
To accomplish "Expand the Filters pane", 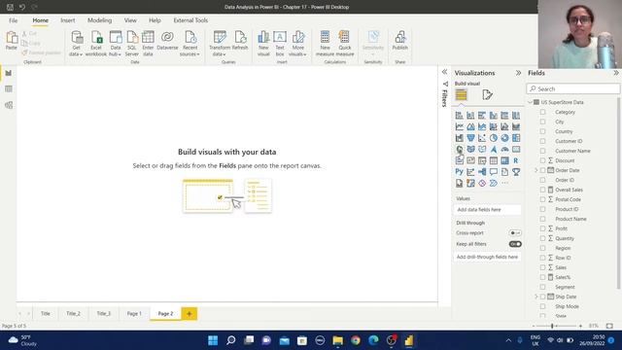I will 444,72.
